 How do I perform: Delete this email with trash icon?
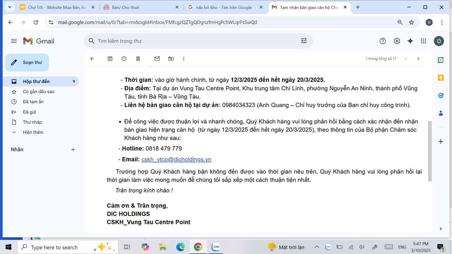[x=138, y=58]
